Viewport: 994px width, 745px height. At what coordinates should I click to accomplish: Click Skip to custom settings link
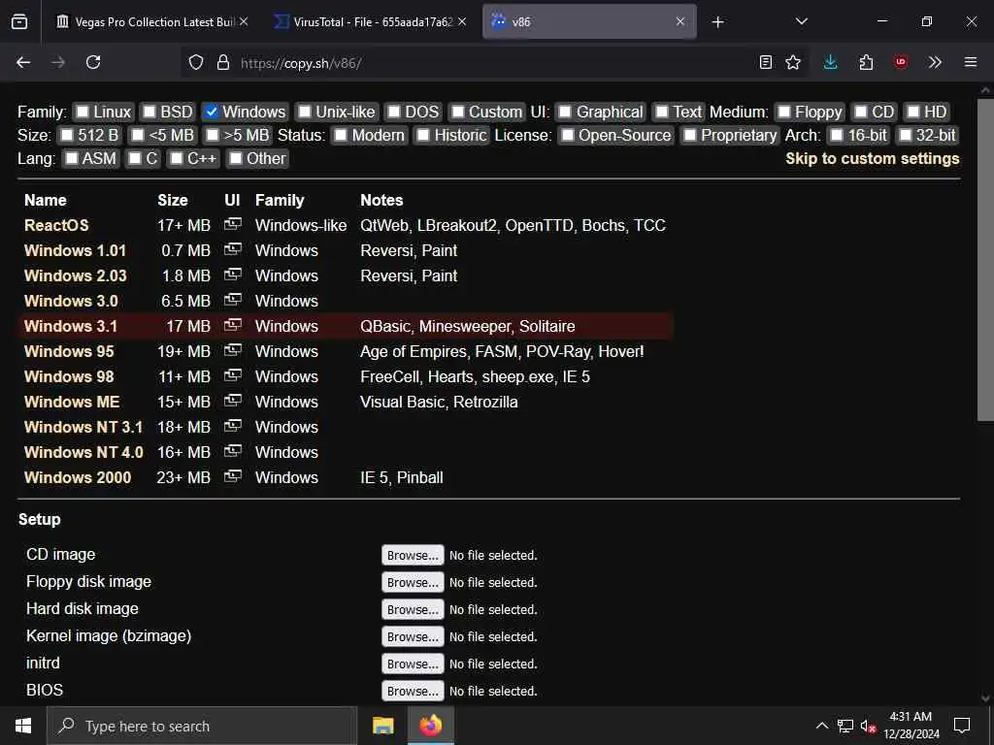pos(873,158)
